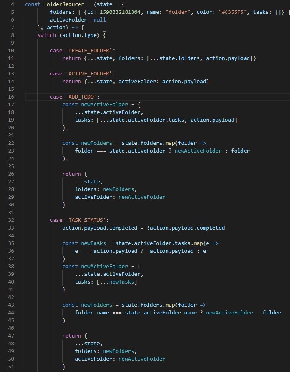This screenshot has height=372, width=290.
Task: Click the arrow => on line 7
Action: point(75,27)
